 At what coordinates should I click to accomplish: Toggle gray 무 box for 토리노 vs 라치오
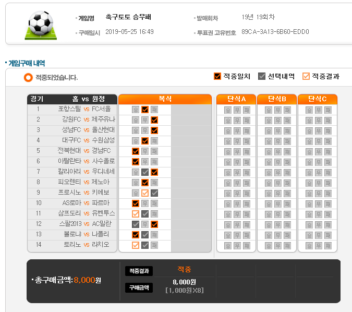pyautogui.click(x=145, y=245)
